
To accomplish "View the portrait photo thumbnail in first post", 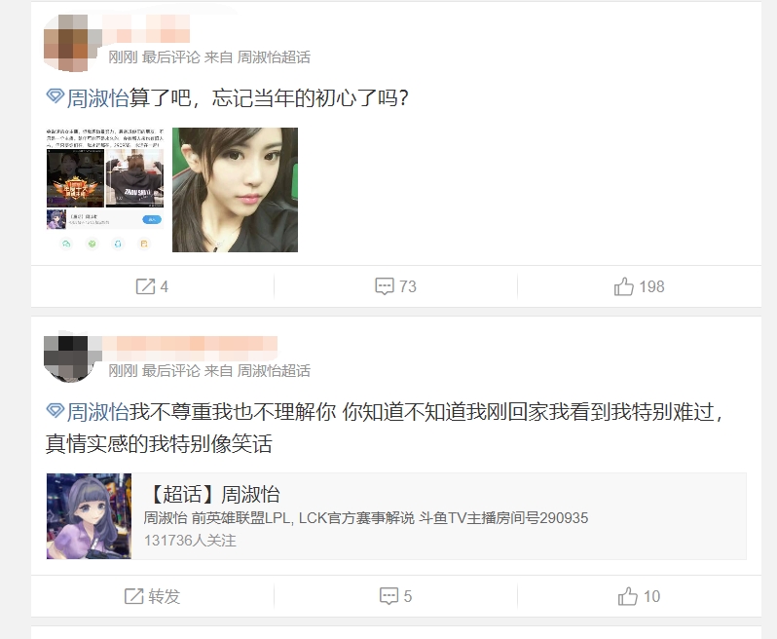I will [x=235, y=190].
